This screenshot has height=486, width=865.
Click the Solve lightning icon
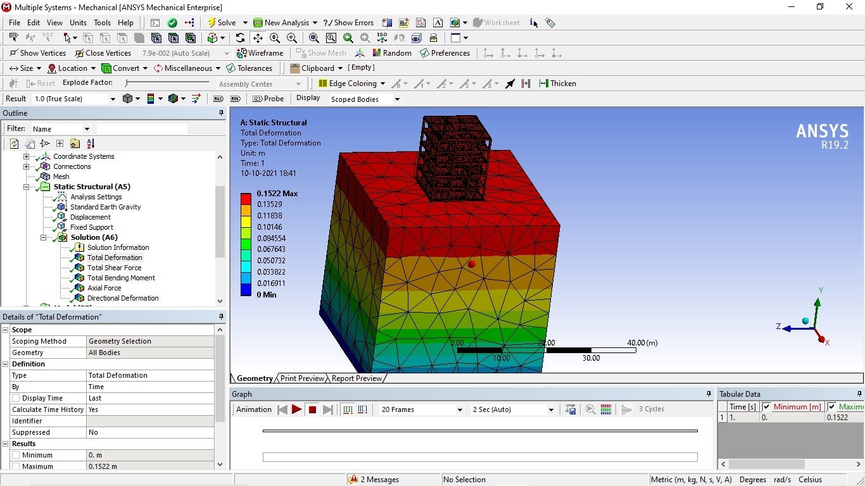point(212,23)
